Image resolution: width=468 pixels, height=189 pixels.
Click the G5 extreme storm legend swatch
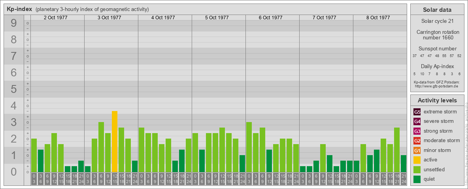417,112
